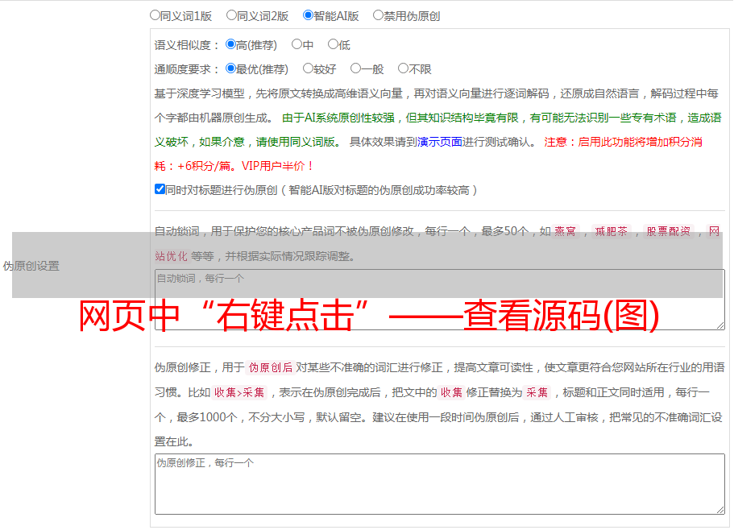Click into the 自动锁词 text area
Image resolution: width=734 pixels, height=530 pixels.
438,300
